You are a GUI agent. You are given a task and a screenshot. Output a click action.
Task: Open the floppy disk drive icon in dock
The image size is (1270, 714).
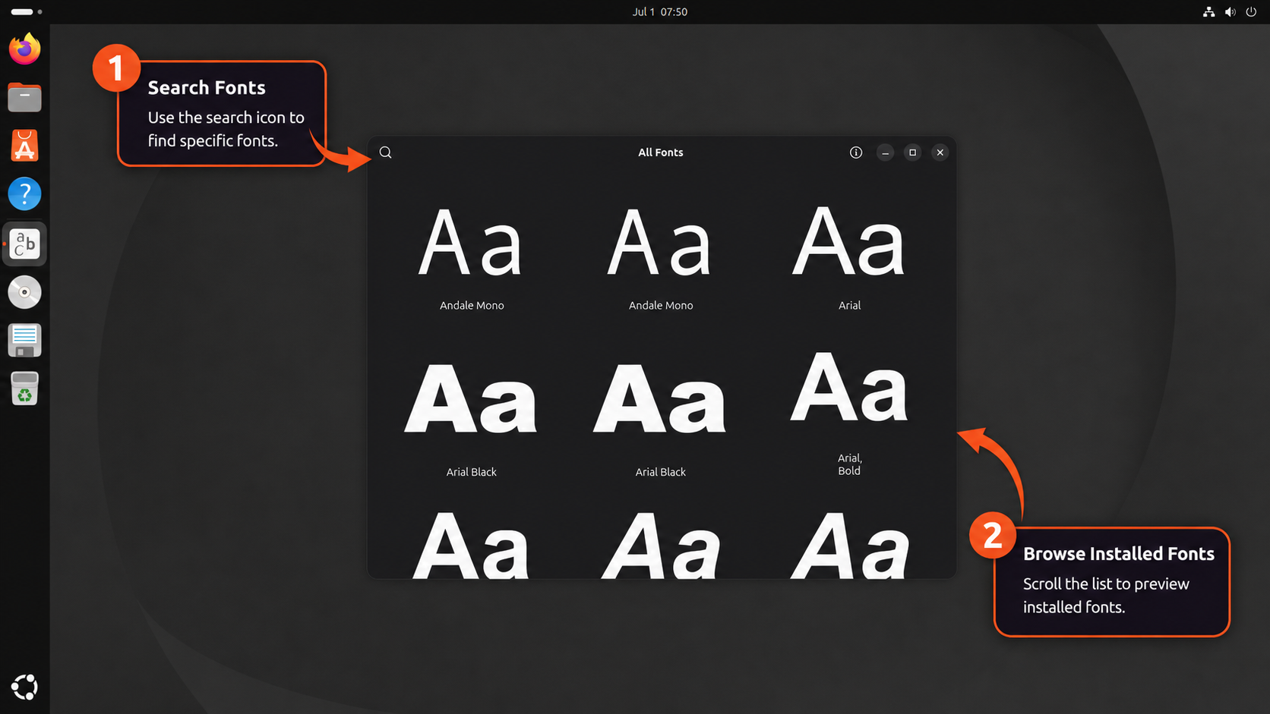[x=25, y=341]
